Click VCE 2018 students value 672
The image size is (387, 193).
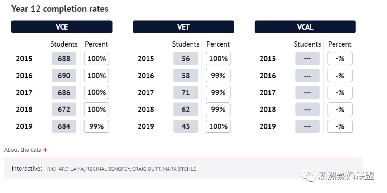64,110
